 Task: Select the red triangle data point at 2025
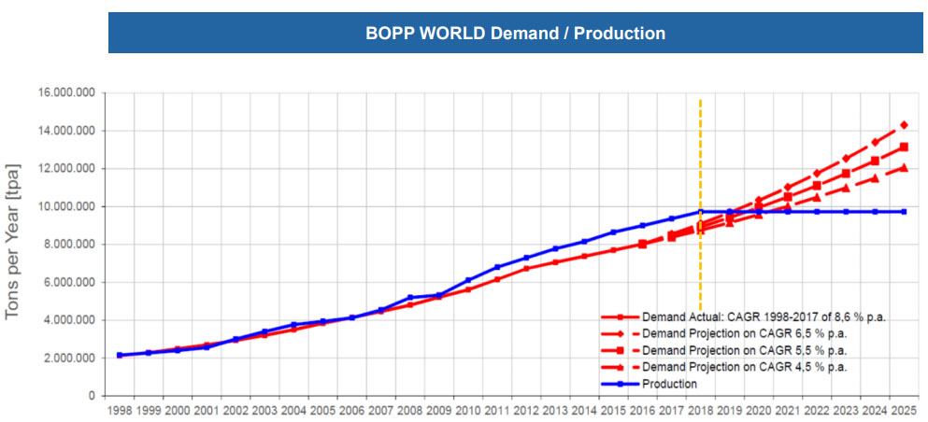[x=904, y=168]
